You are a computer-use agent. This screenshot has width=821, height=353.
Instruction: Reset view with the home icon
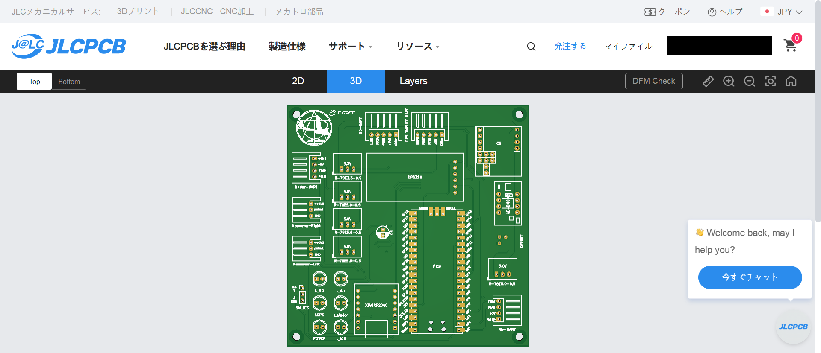point(791,81)
